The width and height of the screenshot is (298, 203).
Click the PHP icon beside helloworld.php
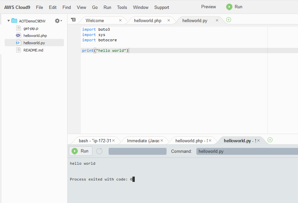(x=18, y=35)
